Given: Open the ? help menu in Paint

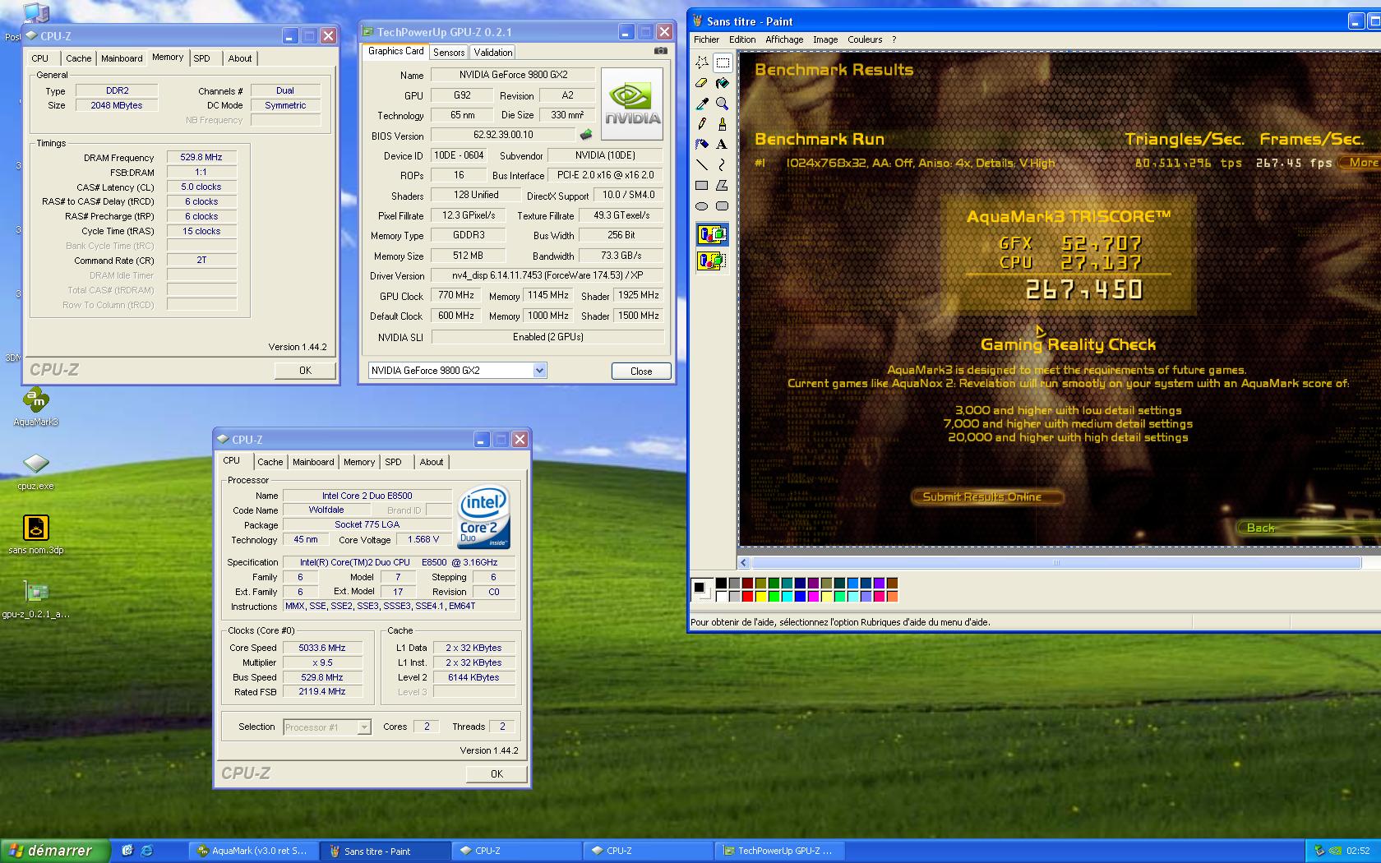Looking at the screenshot, I should pos(894,39).
